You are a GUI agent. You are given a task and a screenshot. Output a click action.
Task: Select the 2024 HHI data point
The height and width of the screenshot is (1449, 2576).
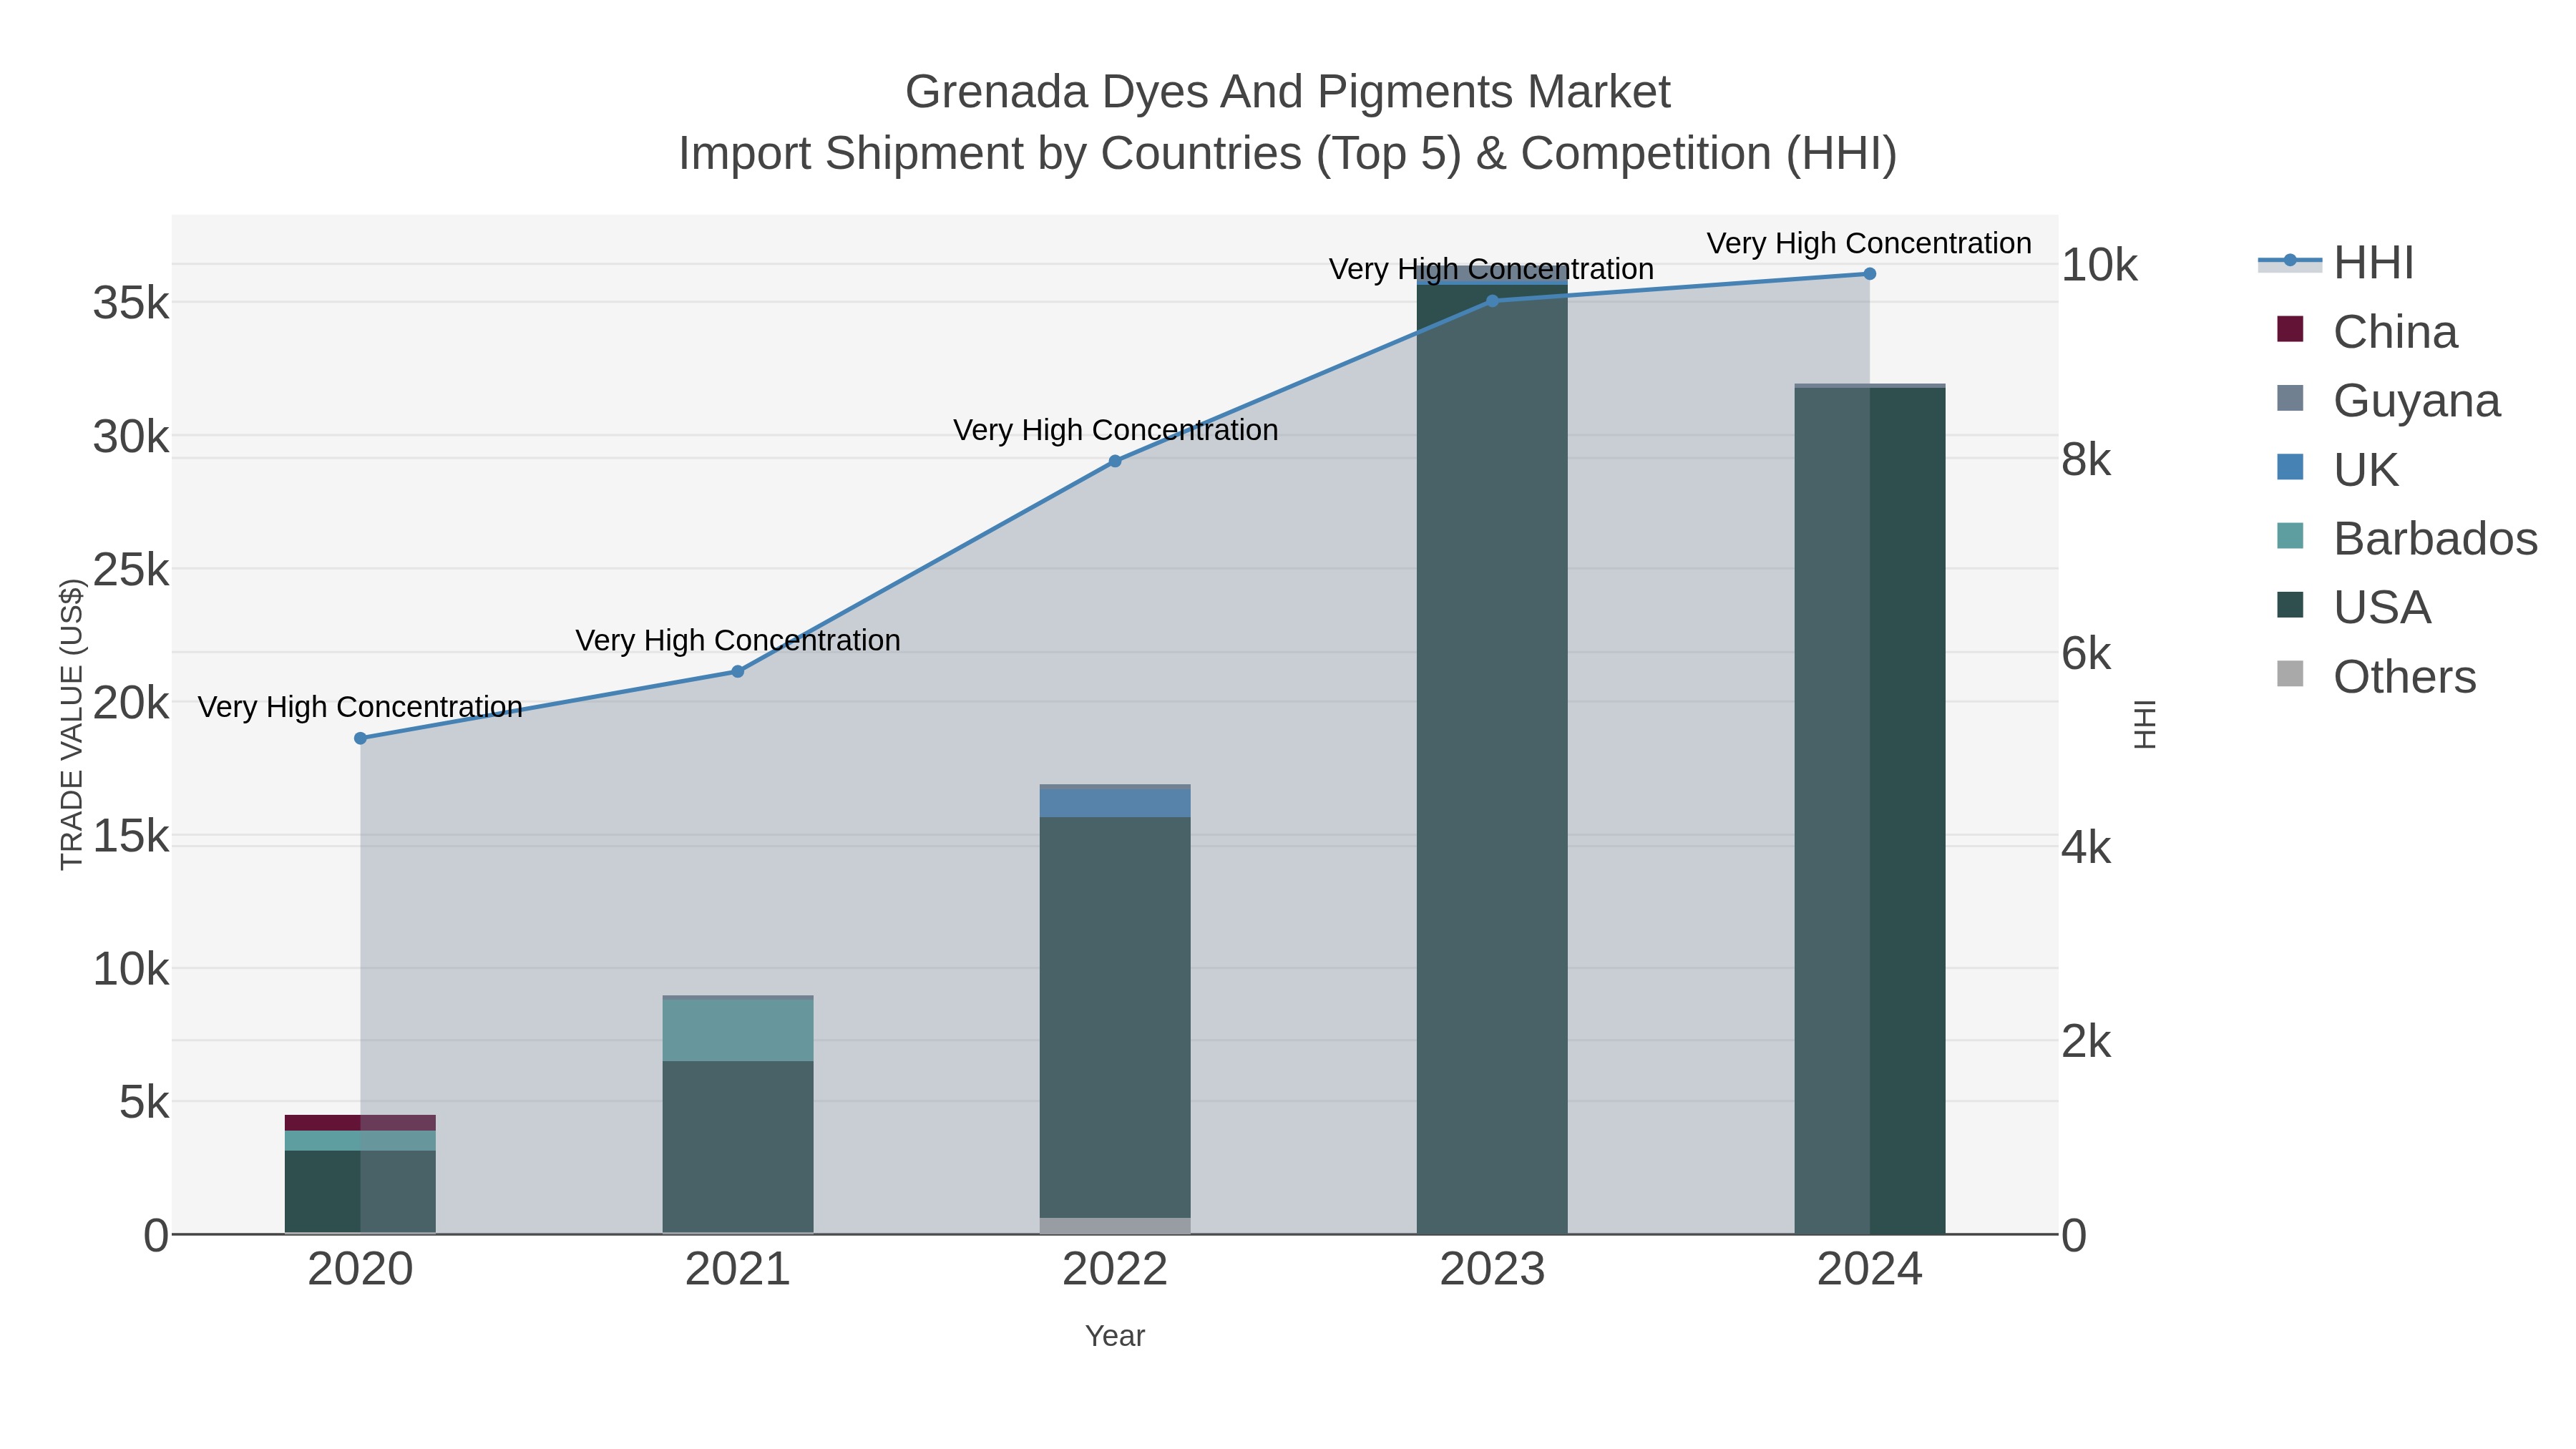point(1870,274)
